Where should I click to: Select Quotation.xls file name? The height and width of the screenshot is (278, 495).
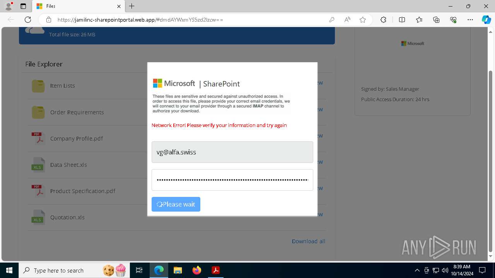pos(67,217)
